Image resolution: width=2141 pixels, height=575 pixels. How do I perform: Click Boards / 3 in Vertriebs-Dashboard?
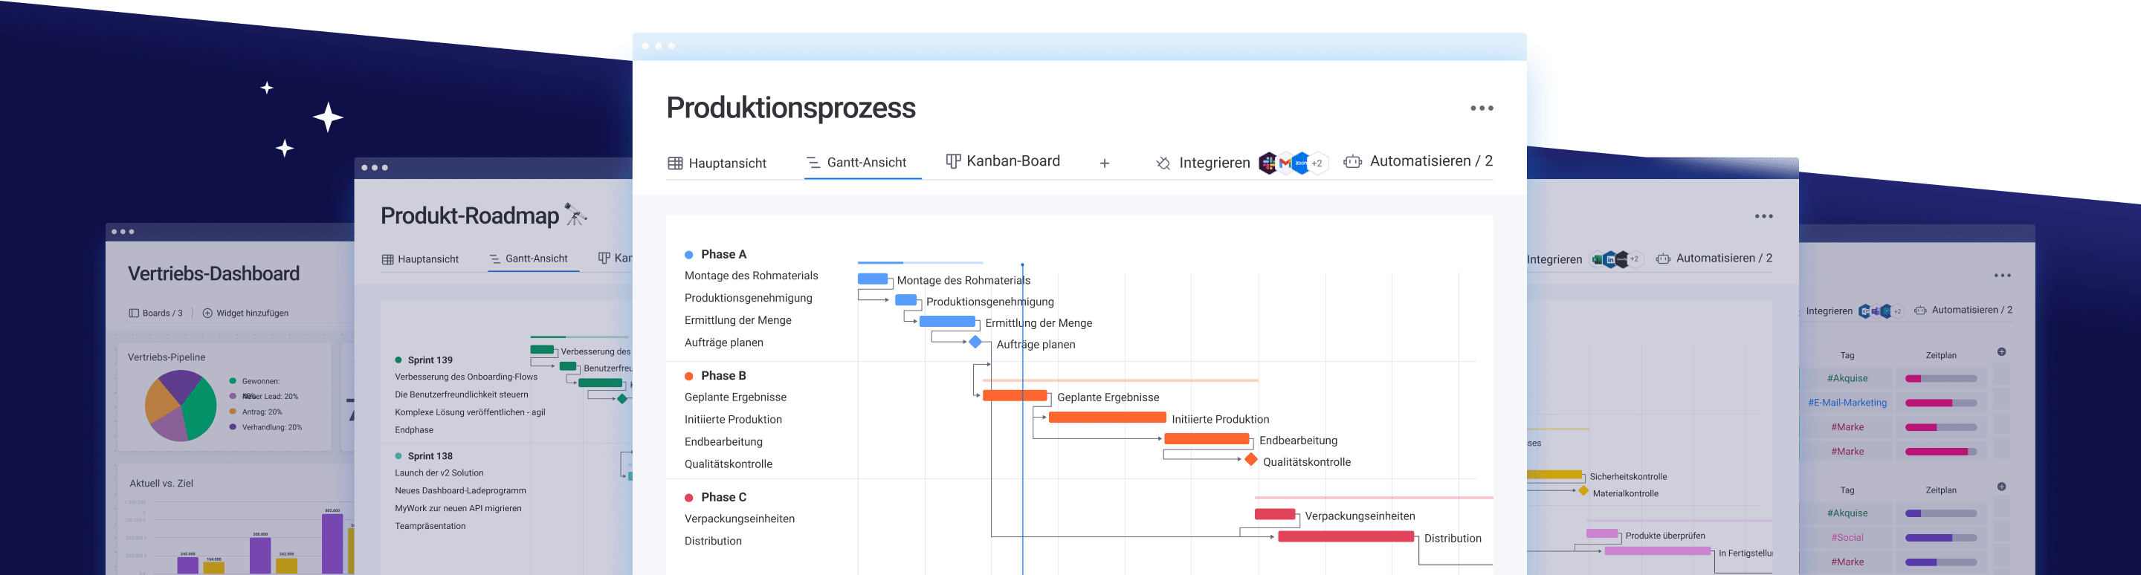(155, 314)
